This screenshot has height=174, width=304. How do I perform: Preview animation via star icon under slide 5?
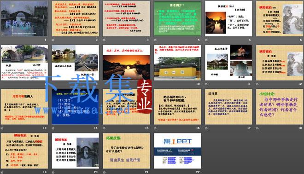tap(206, 40)
